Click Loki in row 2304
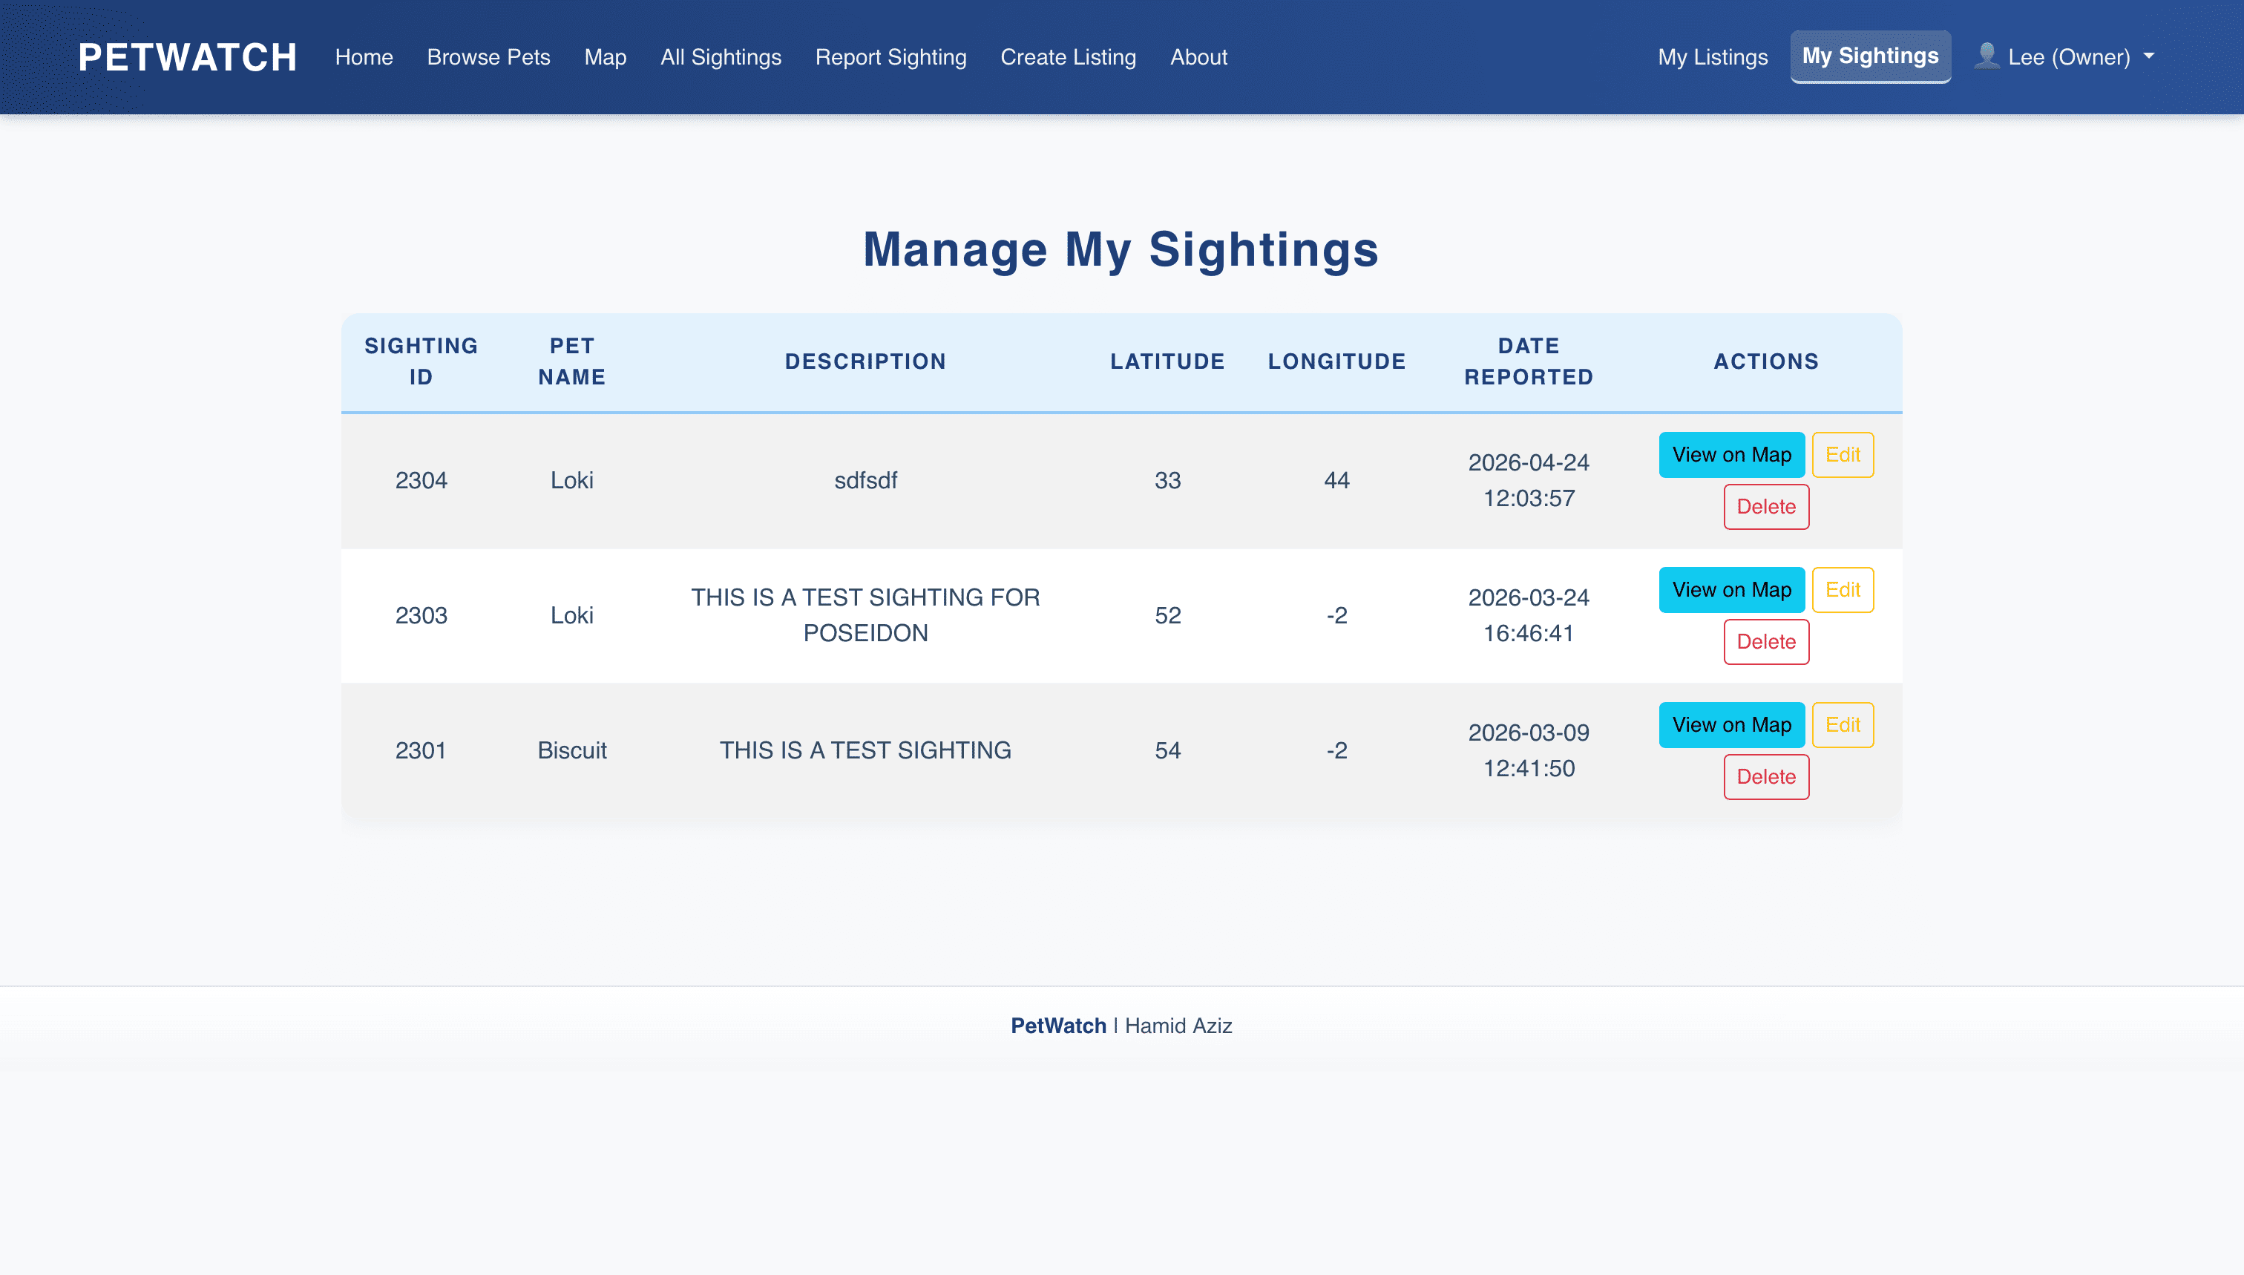This screenshot has height=1275, width=2244. pyautogui.click(x=571, y=480)
